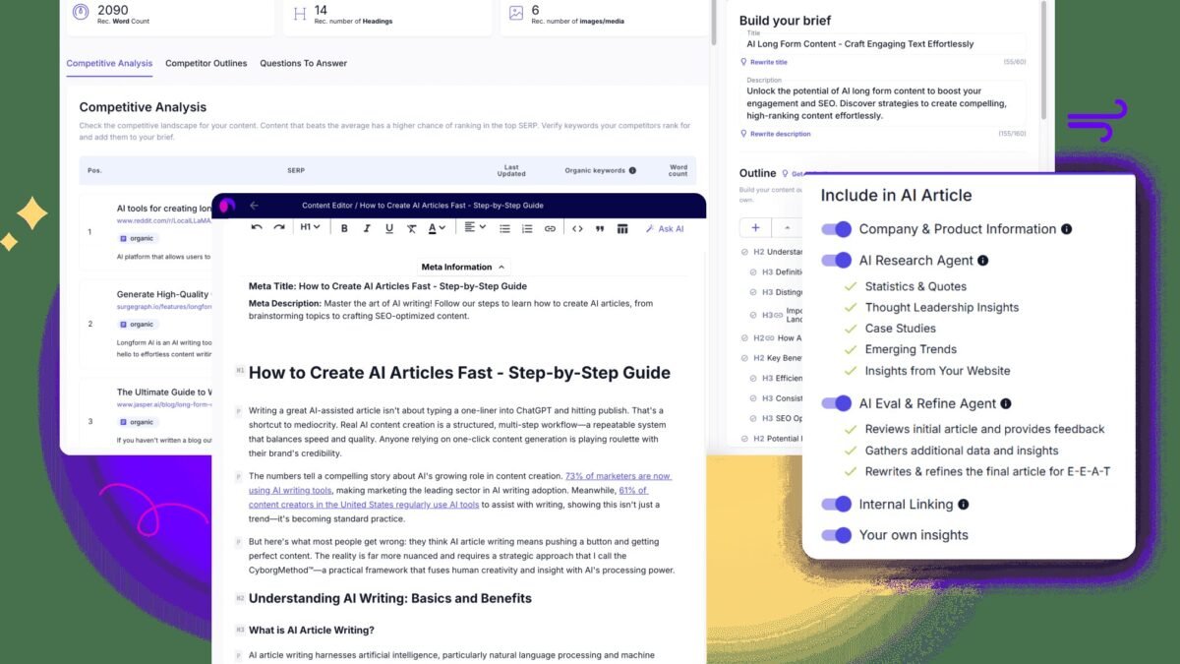Click the 'Word count' column header
This screenshot has width=1180, height=664.
[678, 170]
